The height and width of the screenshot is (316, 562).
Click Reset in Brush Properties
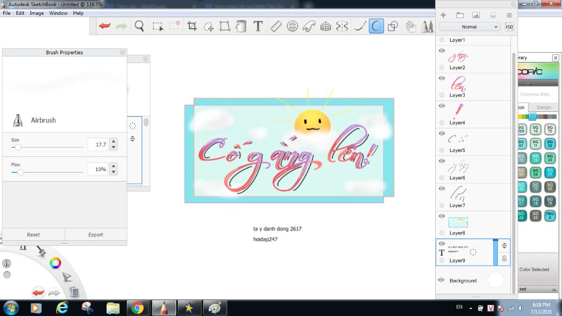[x=33, y=235]
